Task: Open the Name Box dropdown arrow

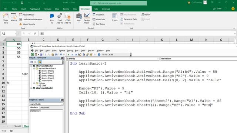Action: pos(15,34)
